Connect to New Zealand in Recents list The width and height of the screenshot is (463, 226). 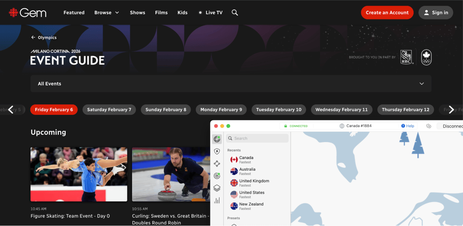257,206
